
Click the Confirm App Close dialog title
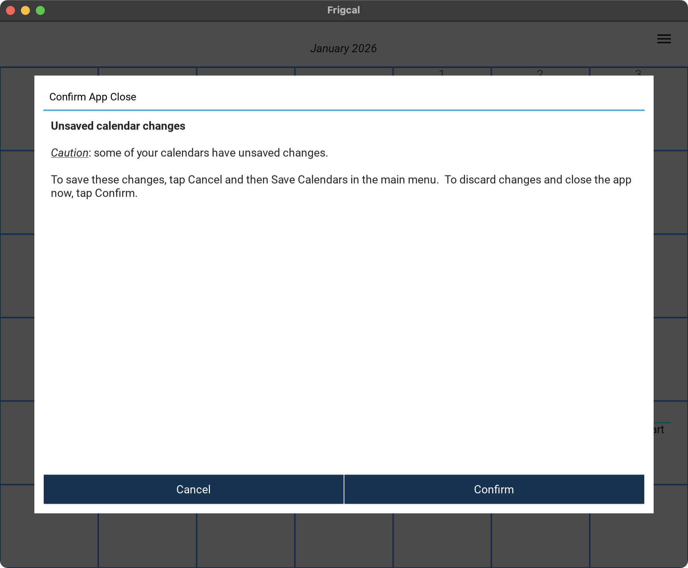93,97
